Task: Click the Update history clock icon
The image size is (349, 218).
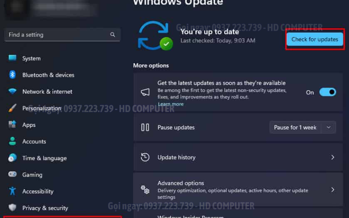Action: coord(145,157)
